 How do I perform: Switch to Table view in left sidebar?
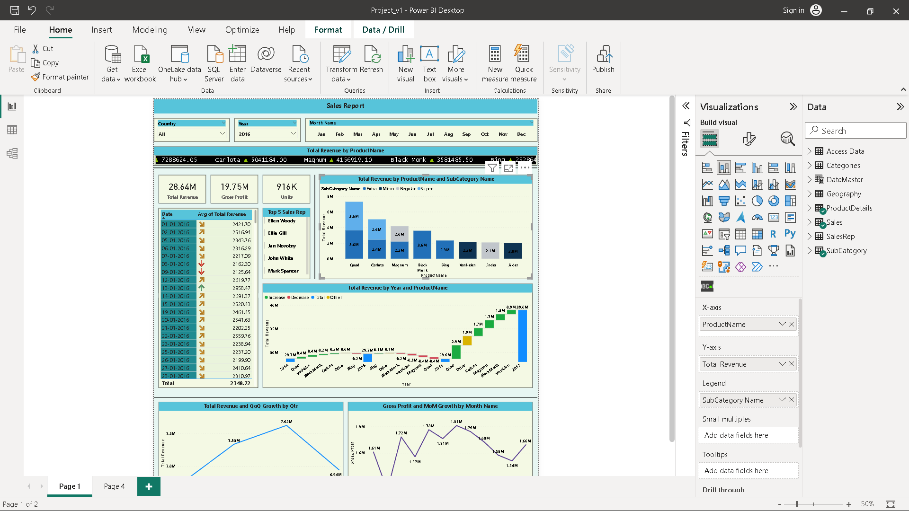pyautogui.click(x=12, y=129)
